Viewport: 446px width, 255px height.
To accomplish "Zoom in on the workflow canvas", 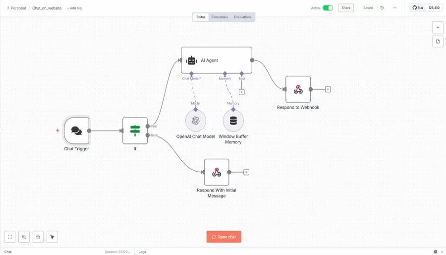I will click(x=24, y=237).
